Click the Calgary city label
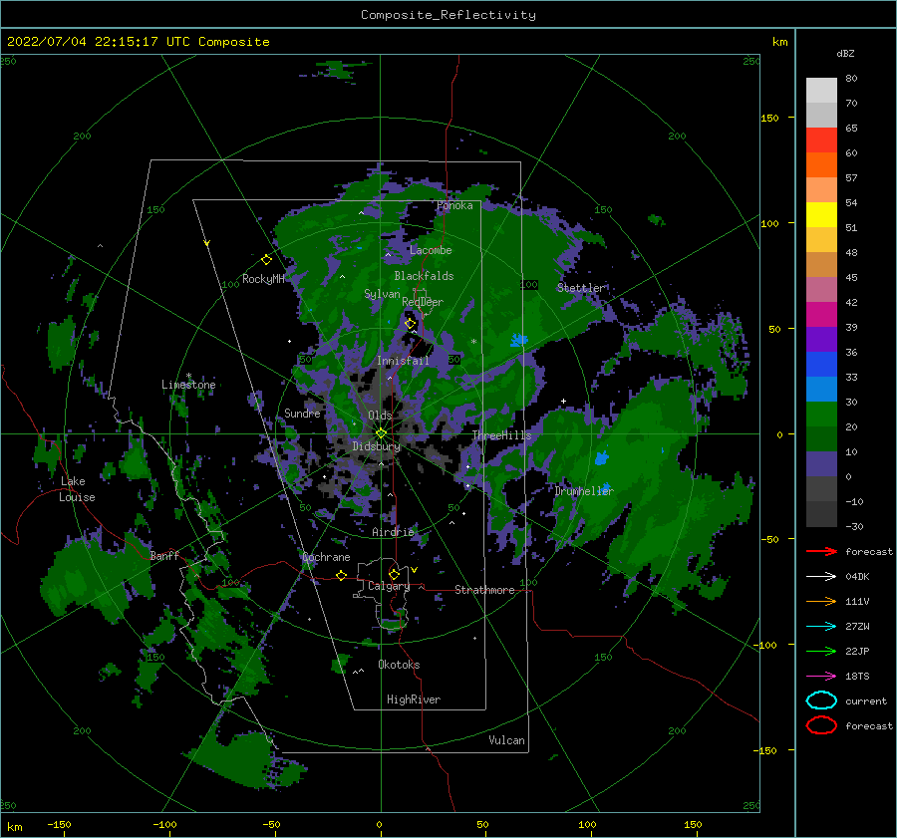The width and height of the screenshot is (897, 838). click(389, 586)
